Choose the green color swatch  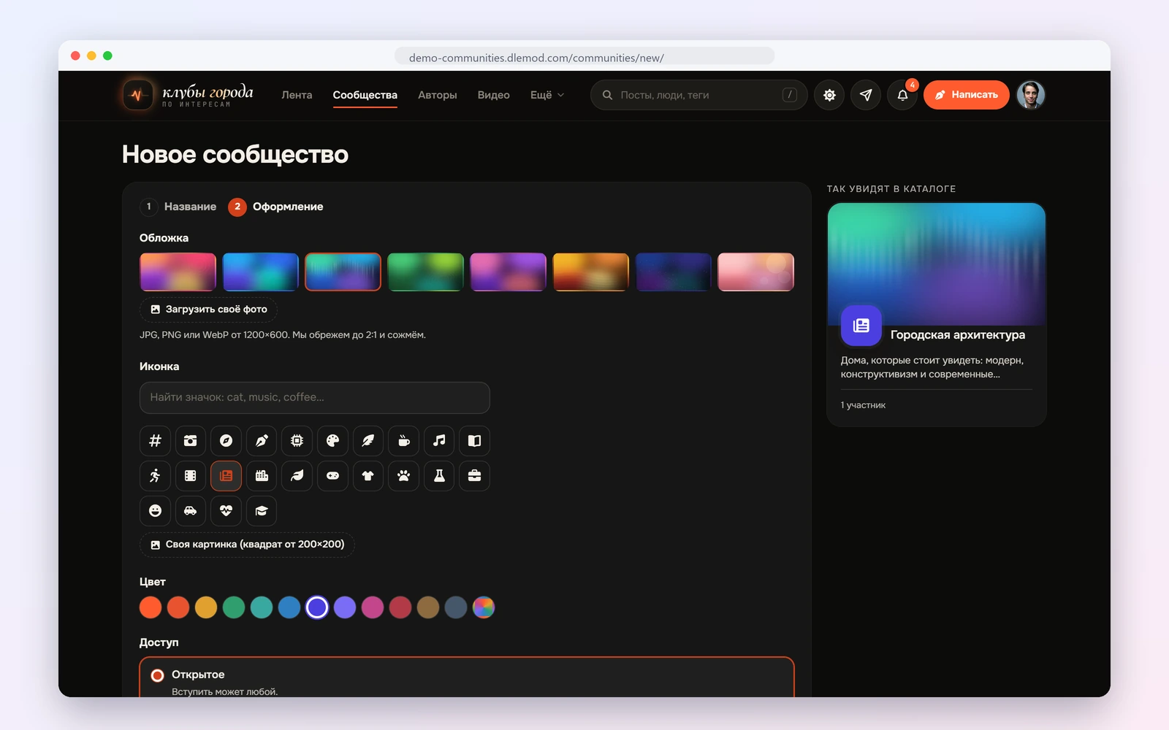tap(234, 607)
